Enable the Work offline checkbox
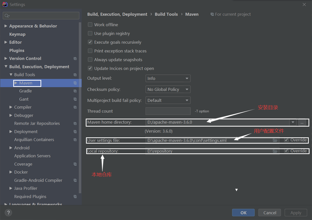 (90, 24)
